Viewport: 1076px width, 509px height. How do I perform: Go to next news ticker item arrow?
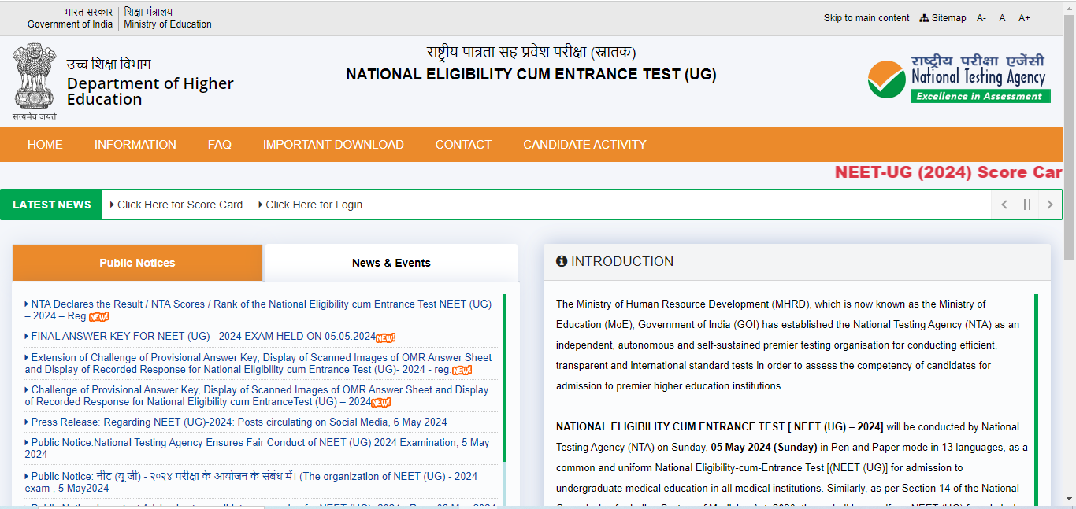1049,205
